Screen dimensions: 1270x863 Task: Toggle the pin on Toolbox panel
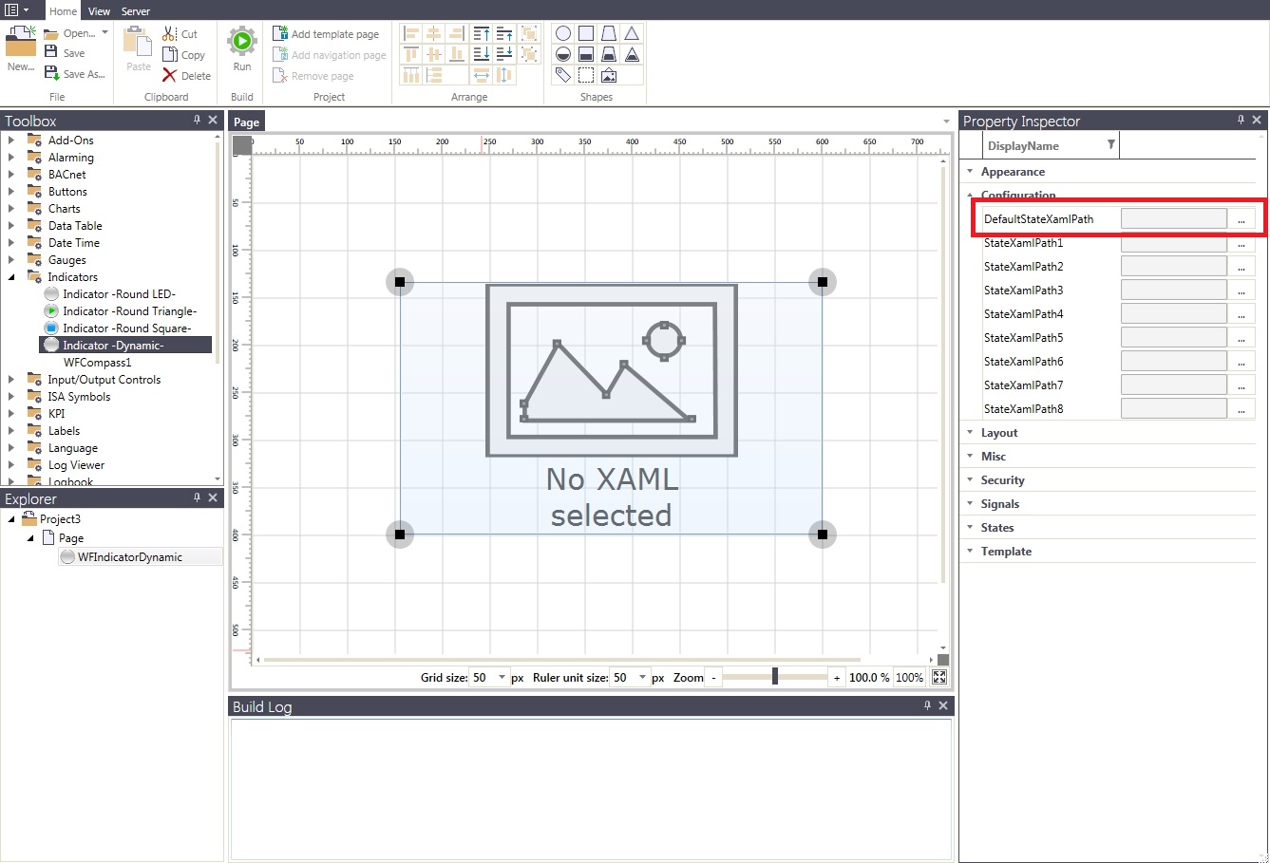pyautogui.click(x=197, y=120)
